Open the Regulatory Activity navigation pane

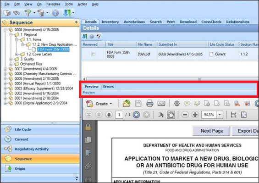40,149
